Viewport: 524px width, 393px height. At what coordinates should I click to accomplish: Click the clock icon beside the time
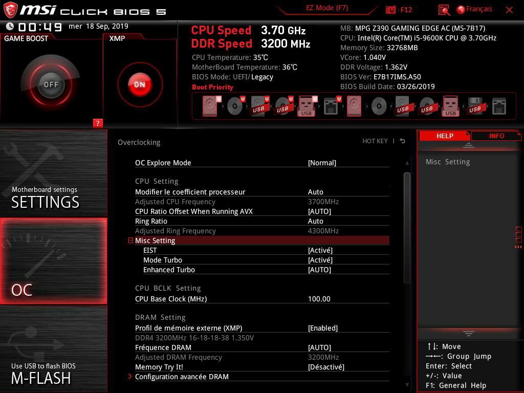[x=10, y=26]
